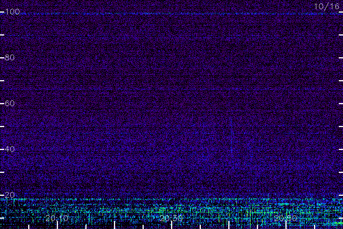Click the 20:50 time label
The width and height of the screenshot is (343, 229).
point(285,218)
